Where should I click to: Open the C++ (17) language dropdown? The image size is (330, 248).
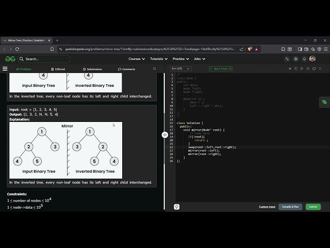coord(180,69)
